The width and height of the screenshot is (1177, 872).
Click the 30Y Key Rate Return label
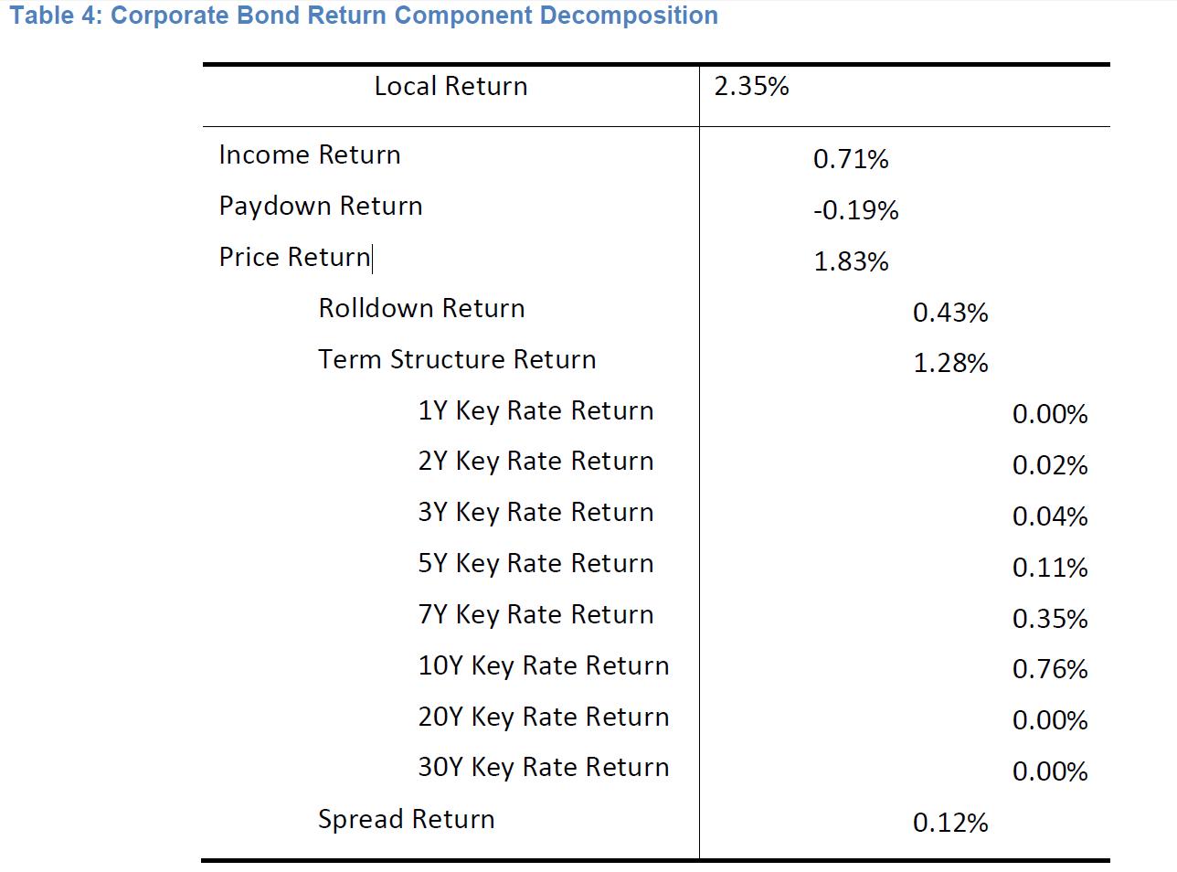(x=544, y=768)
